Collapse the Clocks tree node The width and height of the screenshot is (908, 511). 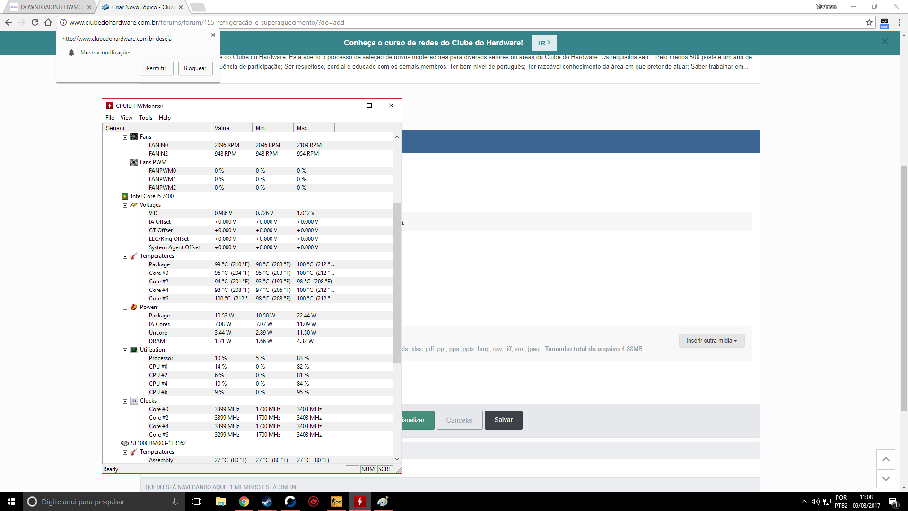click(x=125, y=401)
